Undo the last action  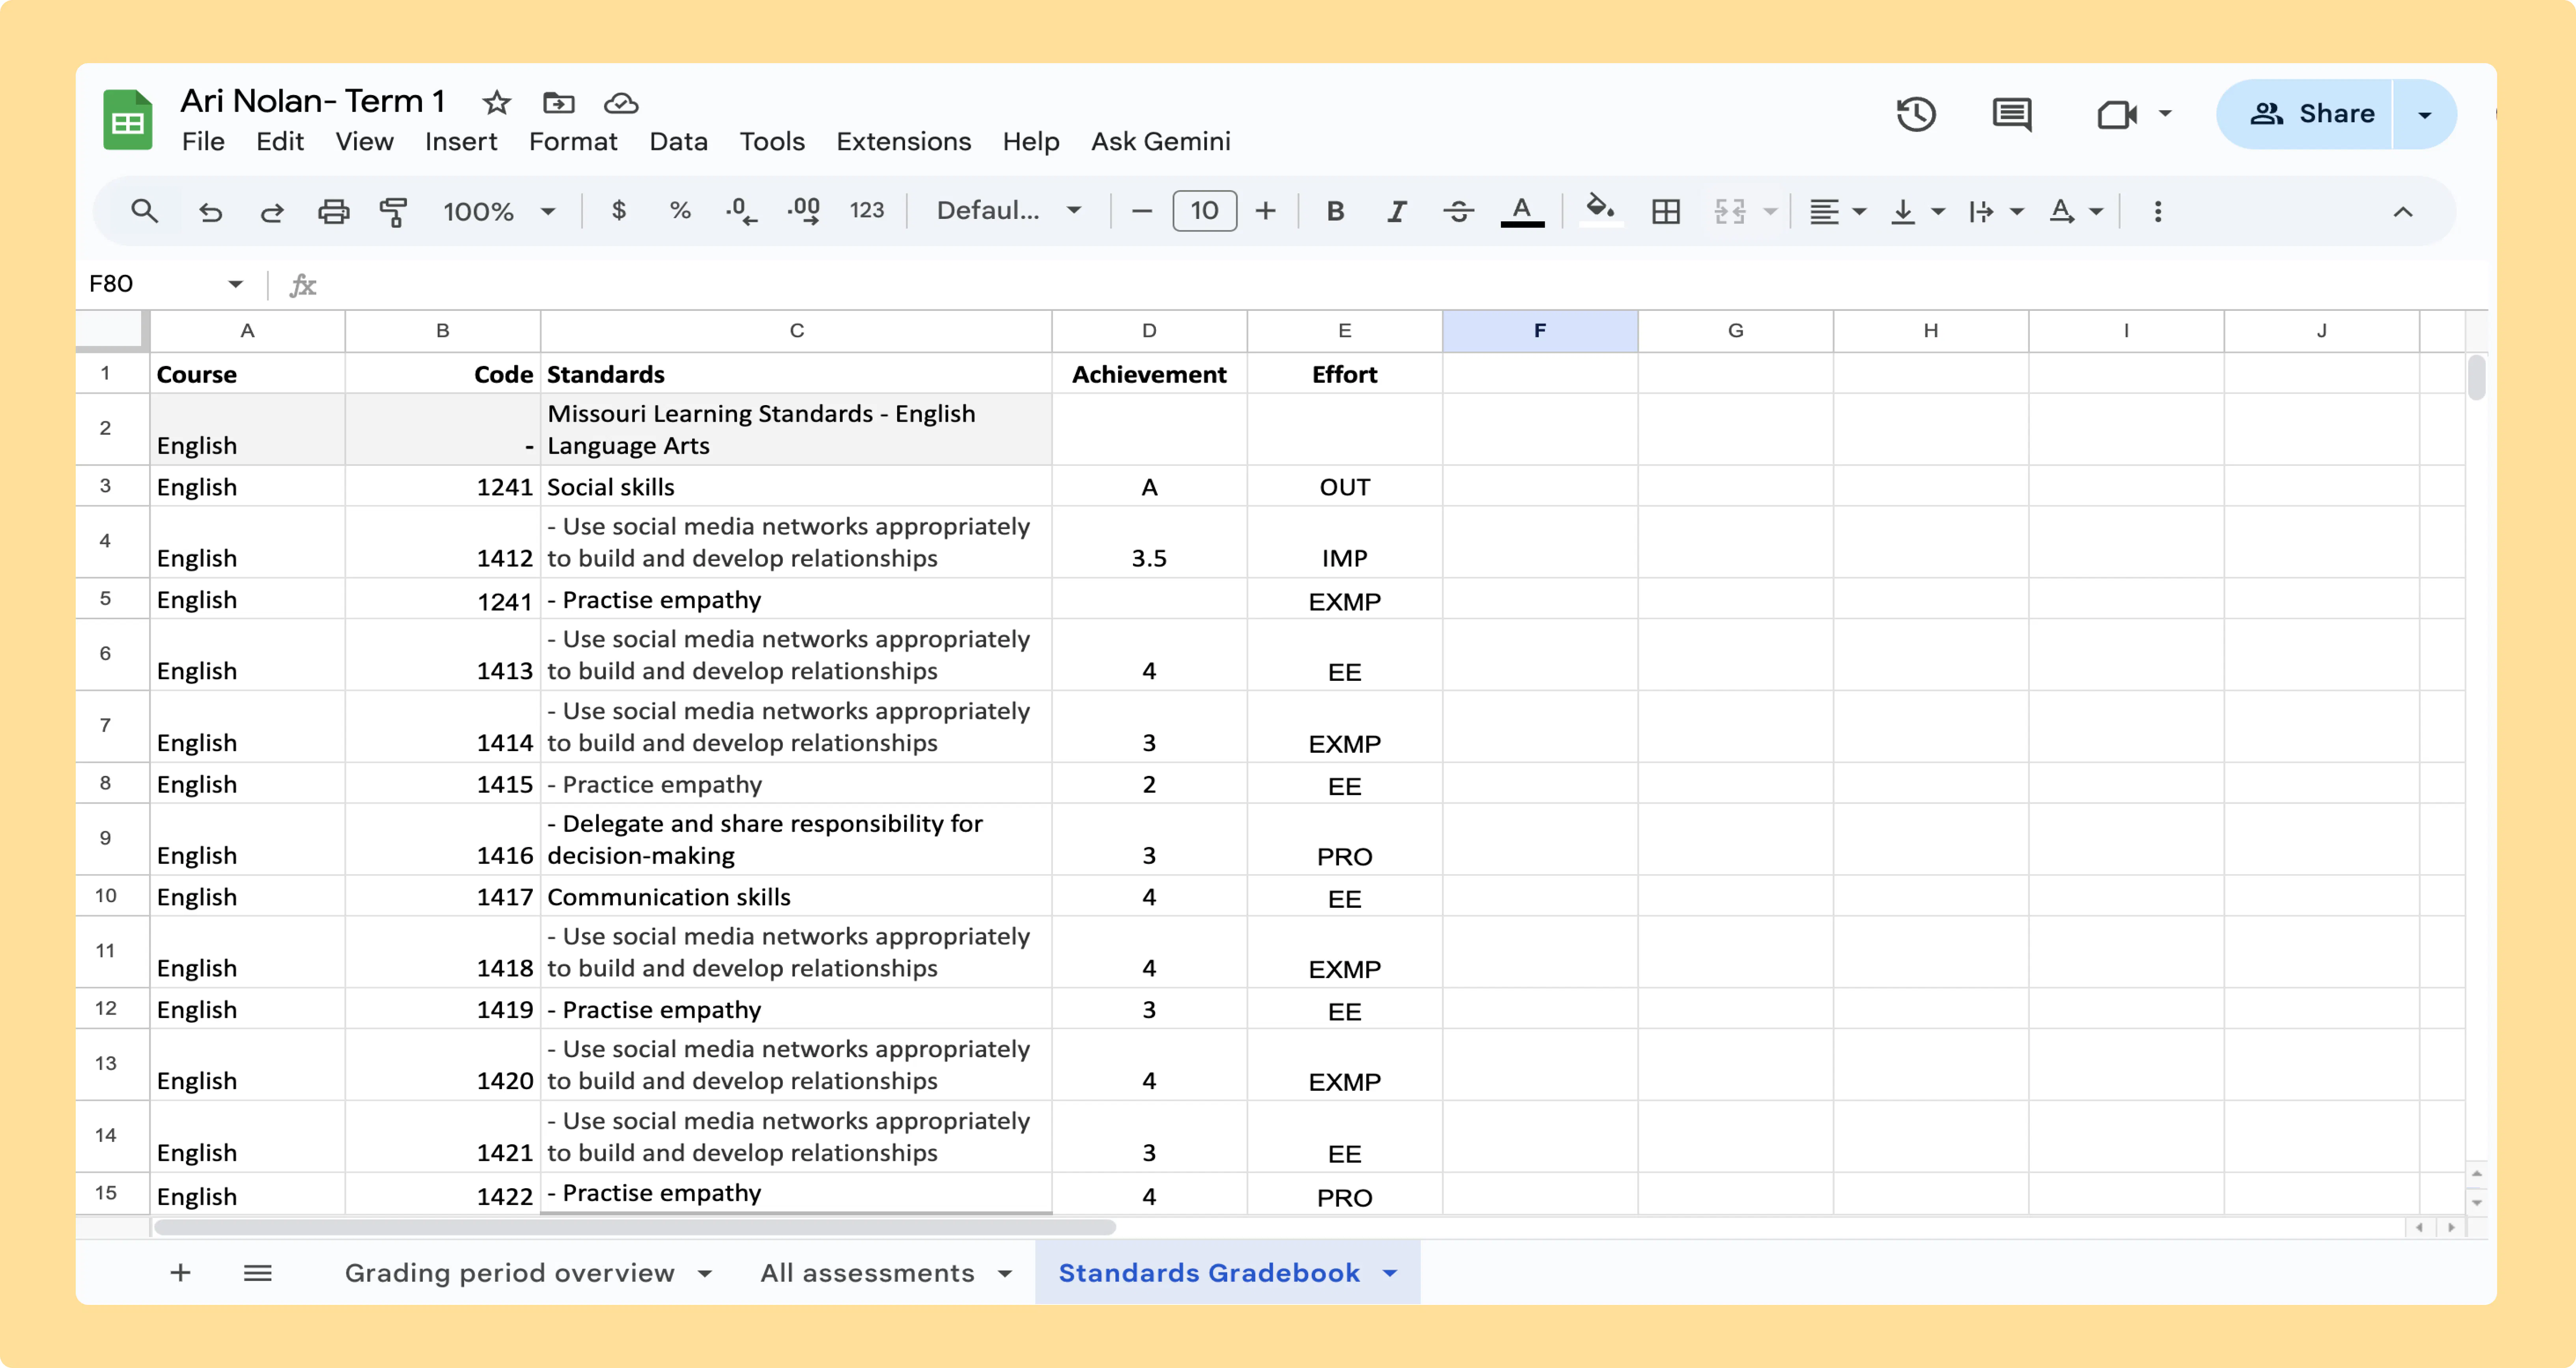tap(210, 211)
